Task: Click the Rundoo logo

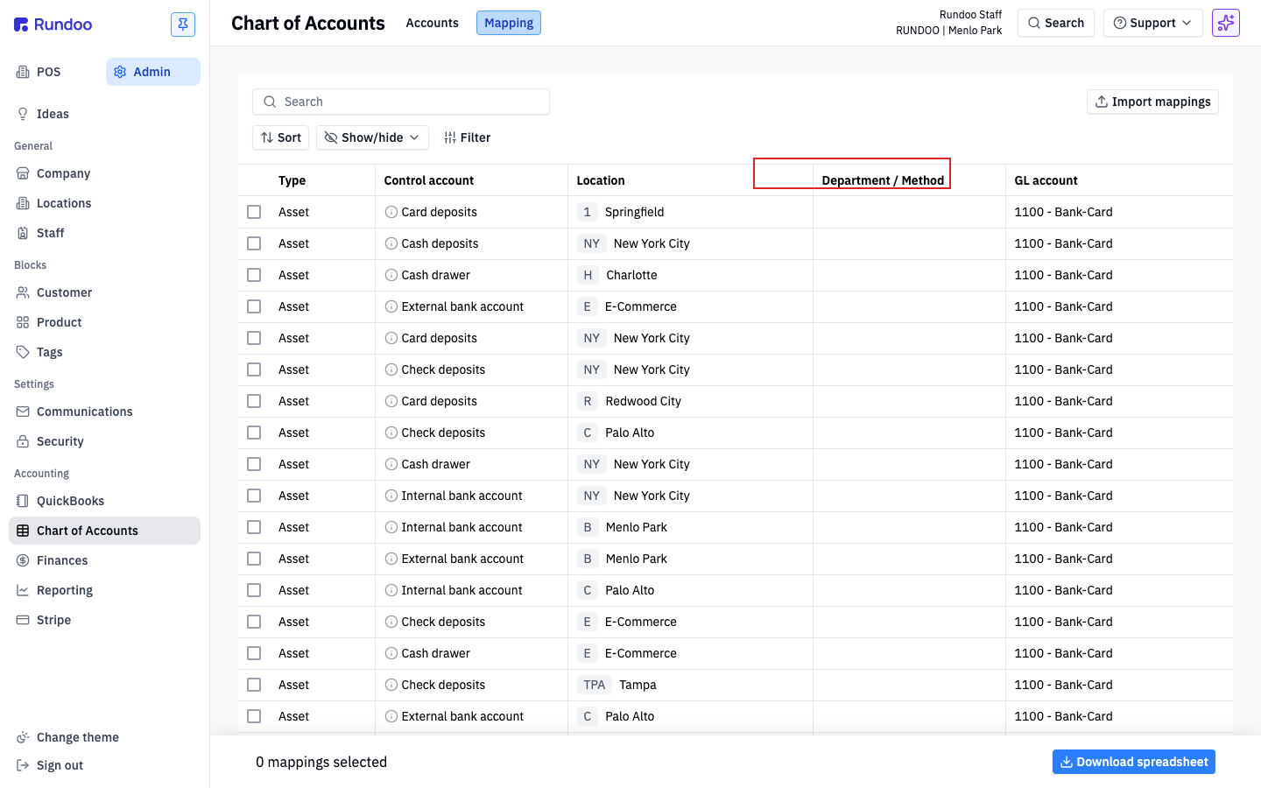Action: point(53,25)
